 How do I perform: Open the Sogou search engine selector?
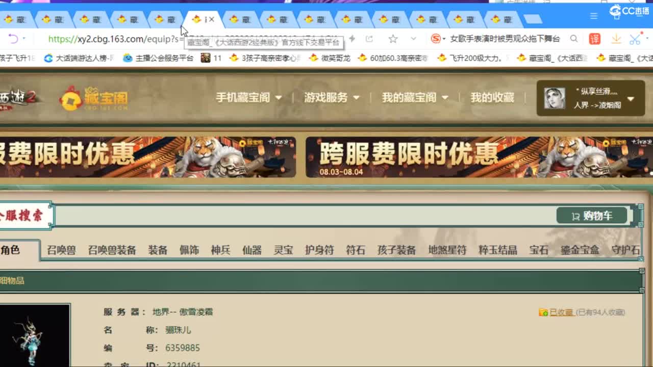pyautogui.click(x=438, y=39)
